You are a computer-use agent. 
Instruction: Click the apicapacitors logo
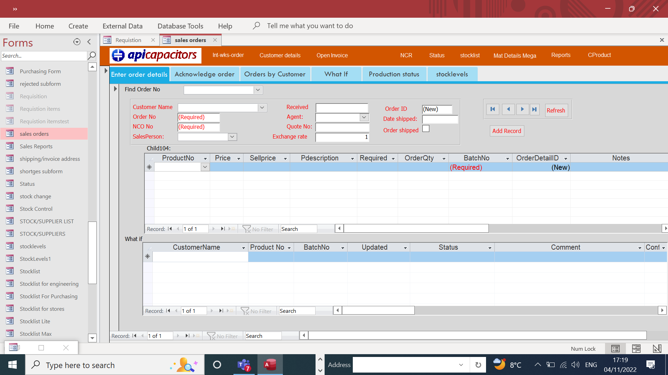click(x=156, y=56)
